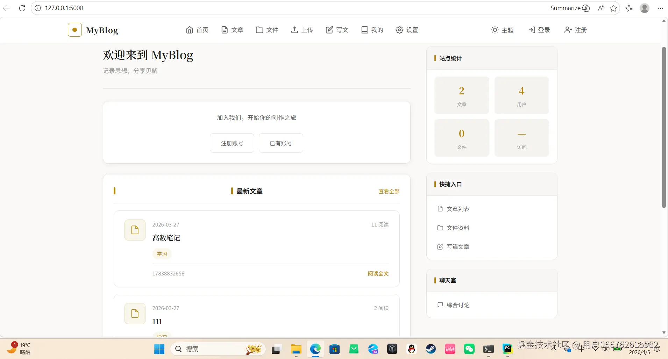This screenshot has width=668, height=359.
Task: Open 文件资料 quick entry link
Action: [458, 228]
